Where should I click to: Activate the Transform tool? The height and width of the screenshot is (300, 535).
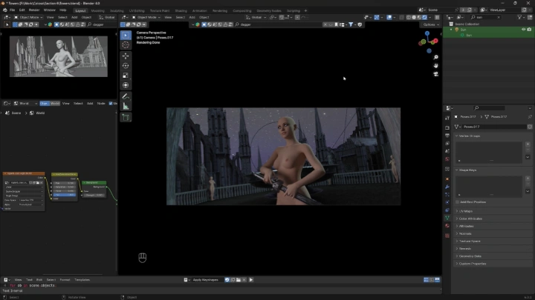pos(126,85)
